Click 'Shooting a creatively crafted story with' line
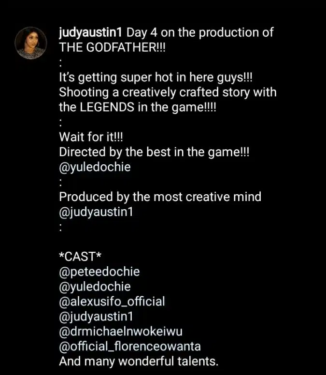Viewport: 326px width, 375px height. coord(168,93)
